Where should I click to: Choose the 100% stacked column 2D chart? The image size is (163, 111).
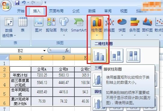tap(133, 55)
